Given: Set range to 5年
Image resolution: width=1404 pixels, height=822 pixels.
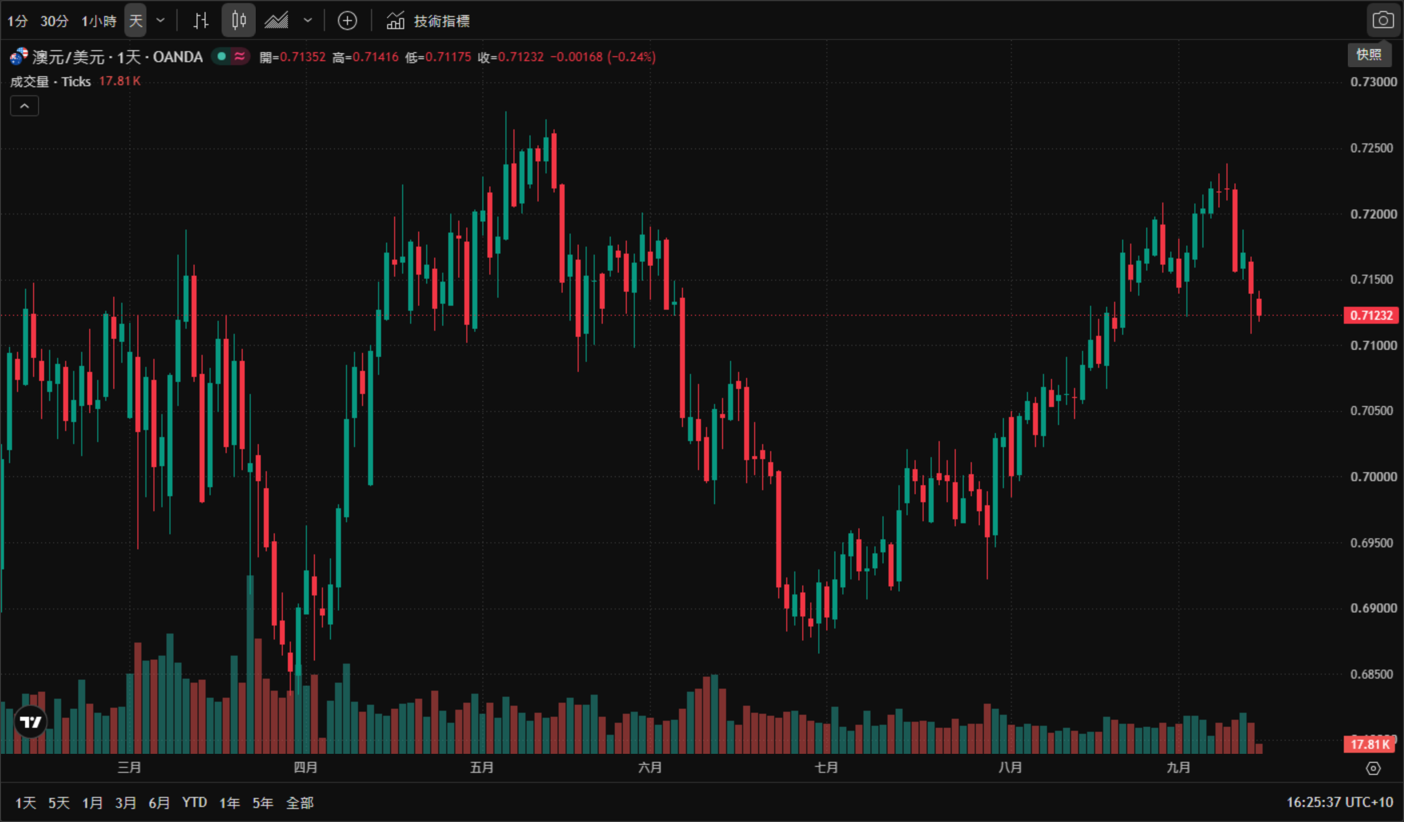Looking at the screenshot, I should click(x=263, y=802).
